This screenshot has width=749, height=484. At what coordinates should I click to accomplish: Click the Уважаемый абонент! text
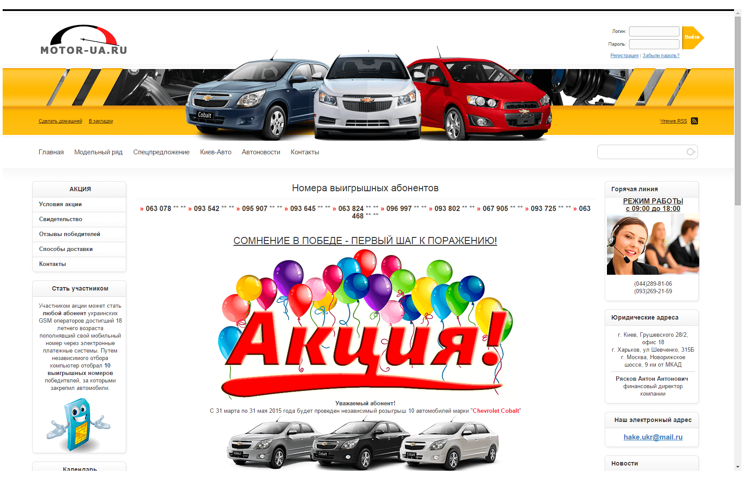coord(365,404)
